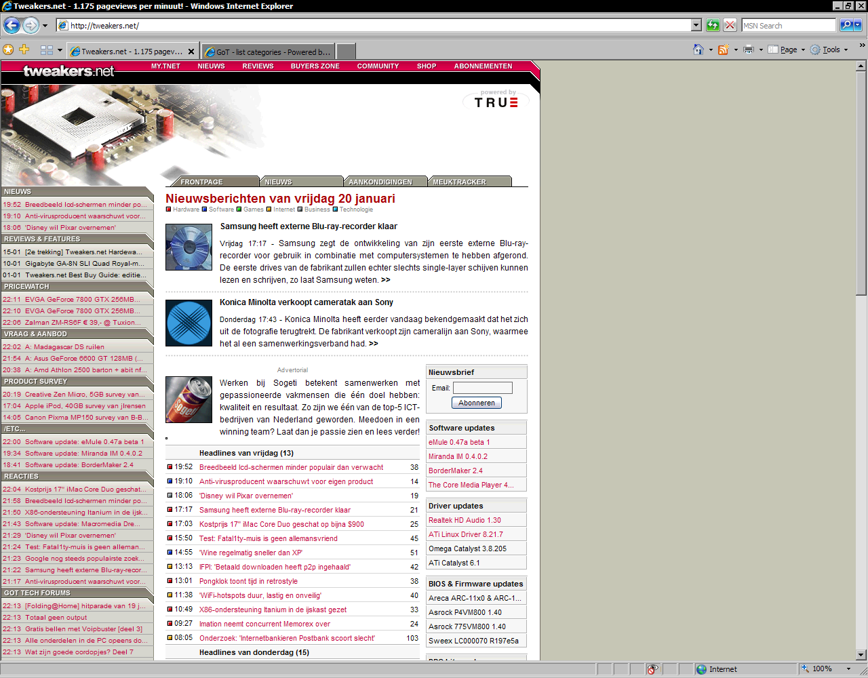Image resolution: width=868 pixels, height=678 pixels.
Task: Open SHOP in the top navigation
Action: 427,66
